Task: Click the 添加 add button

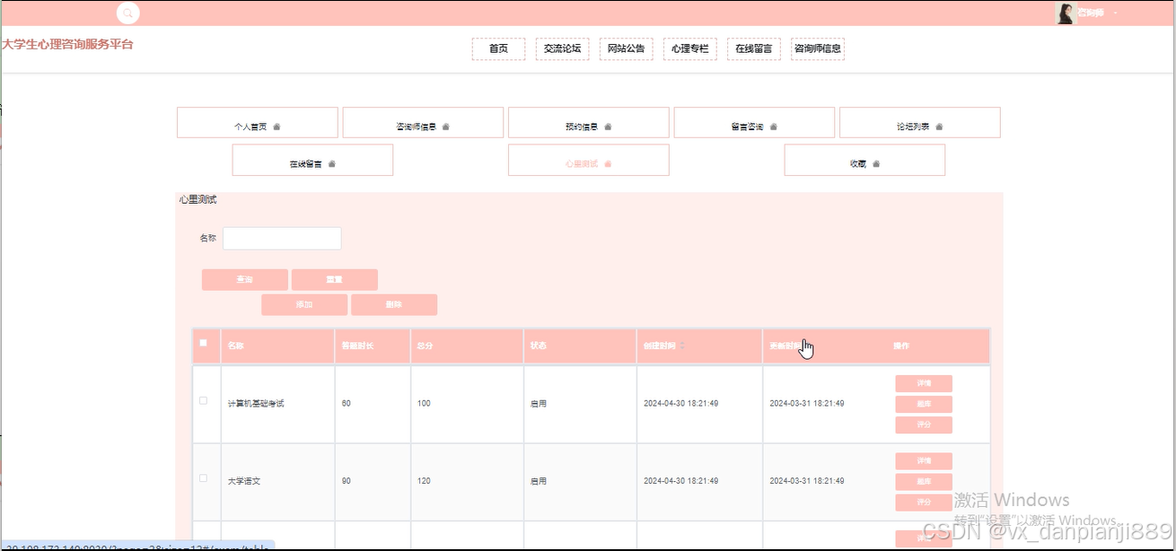Action: pos(304,304)
